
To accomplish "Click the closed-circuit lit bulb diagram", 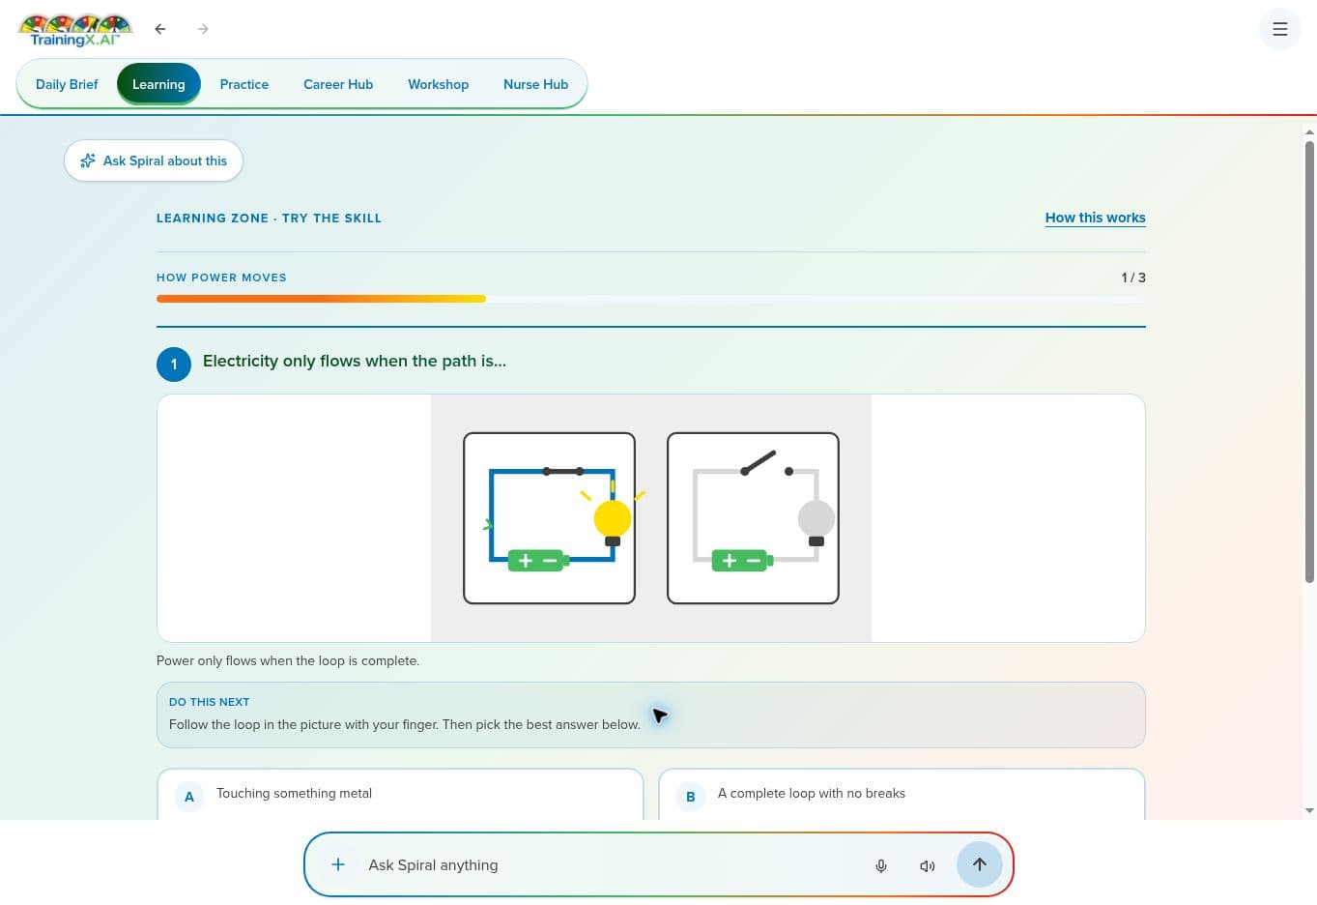I will (x=549, y=518).
